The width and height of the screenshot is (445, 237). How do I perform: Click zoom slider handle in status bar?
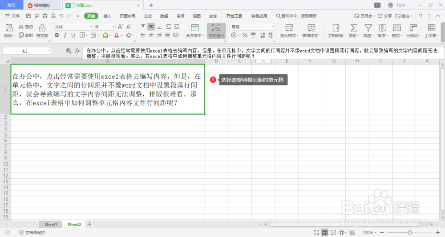409,233
